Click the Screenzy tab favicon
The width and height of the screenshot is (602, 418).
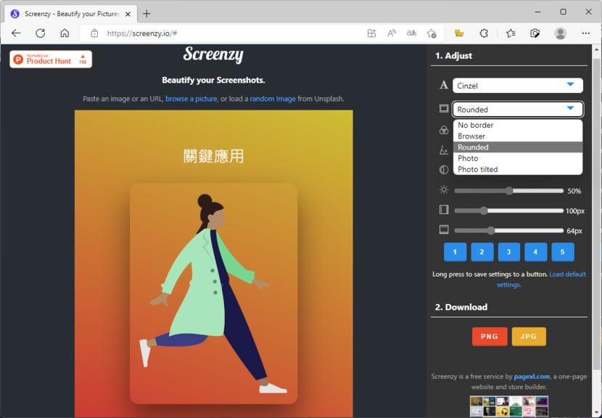15,14
